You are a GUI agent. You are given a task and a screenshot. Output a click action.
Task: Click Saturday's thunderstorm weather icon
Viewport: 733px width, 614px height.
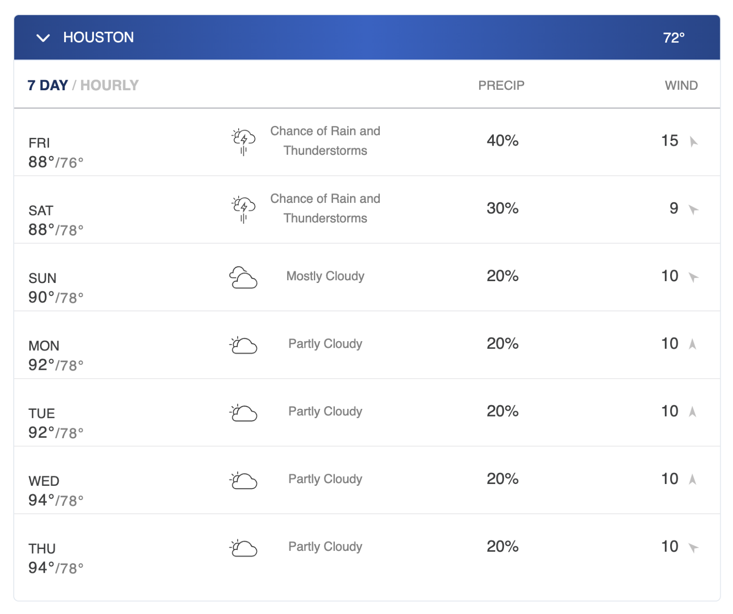(x=243, y=209)
